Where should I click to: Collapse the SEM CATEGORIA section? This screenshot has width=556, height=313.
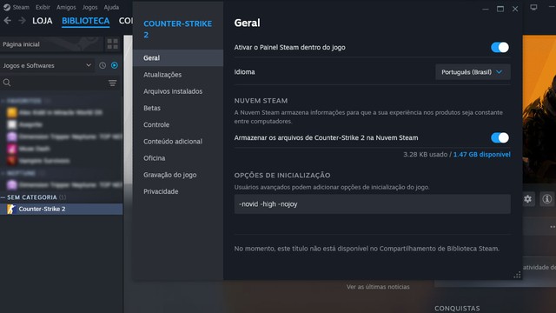[3, 197]
